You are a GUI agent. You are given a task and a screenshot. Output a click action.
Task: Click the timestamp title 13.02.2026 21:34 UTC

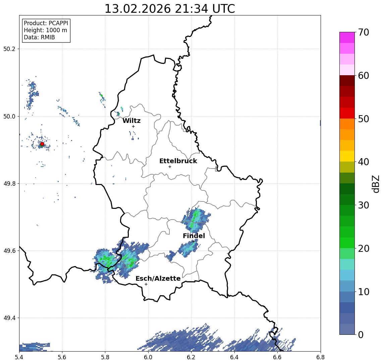170,9
